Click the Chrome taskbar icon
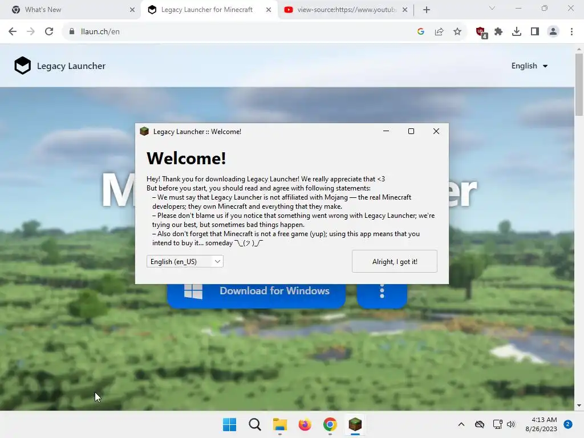The width and height of the screenshot is (584, 438). tap(330, 424)
